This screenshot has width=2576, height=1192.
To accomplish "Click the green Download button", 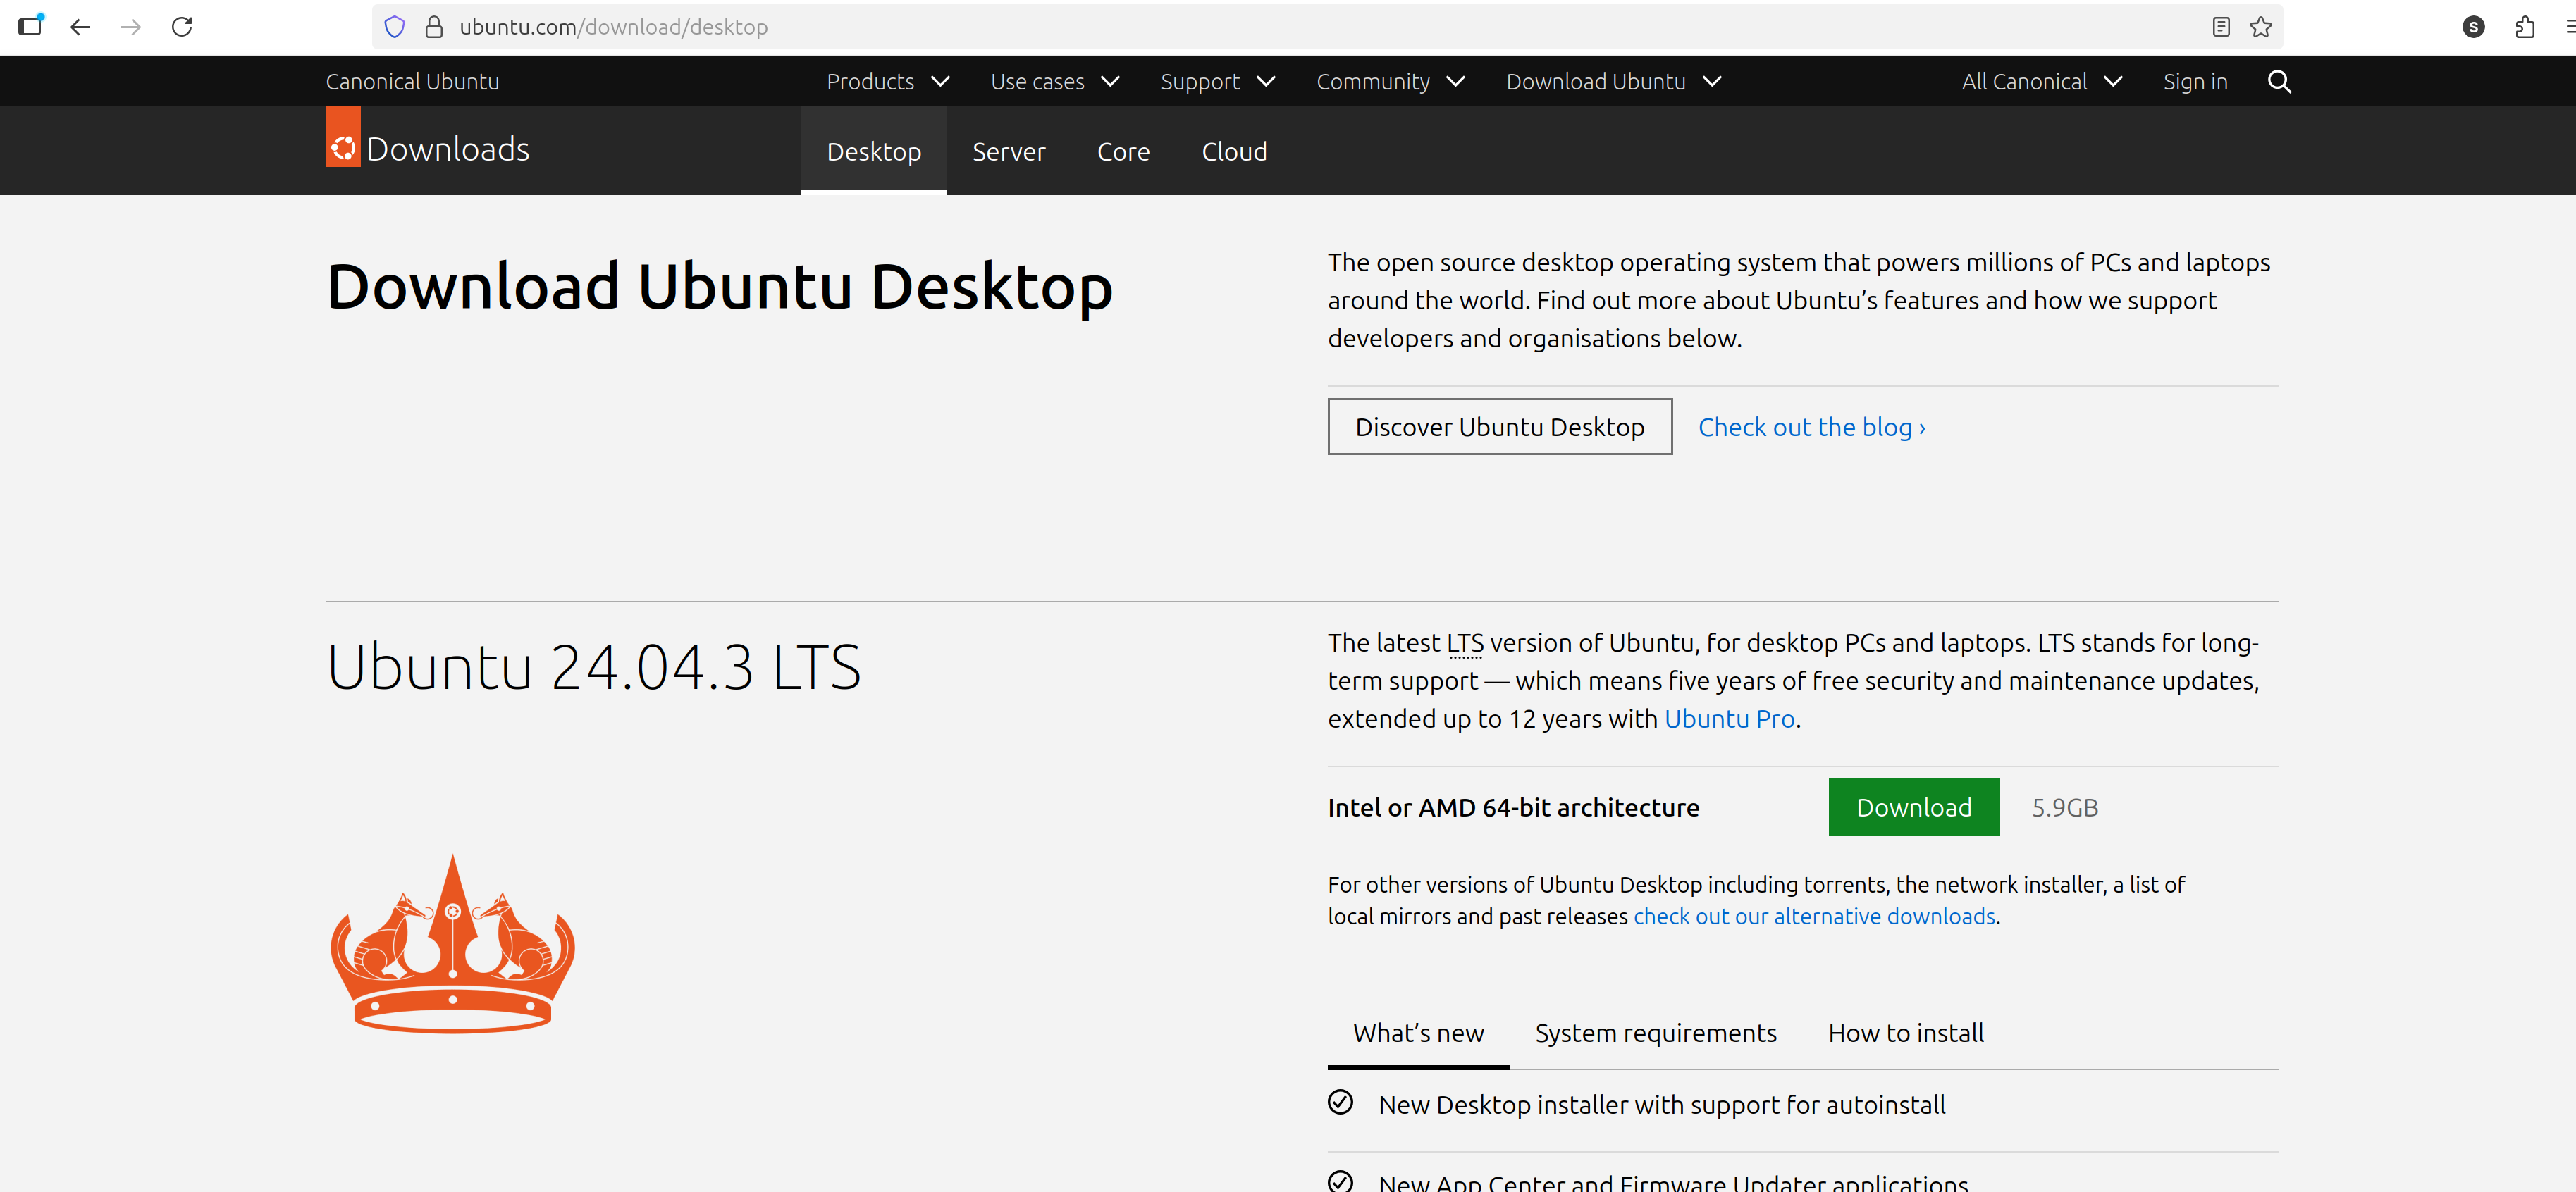I will 1913,807.
